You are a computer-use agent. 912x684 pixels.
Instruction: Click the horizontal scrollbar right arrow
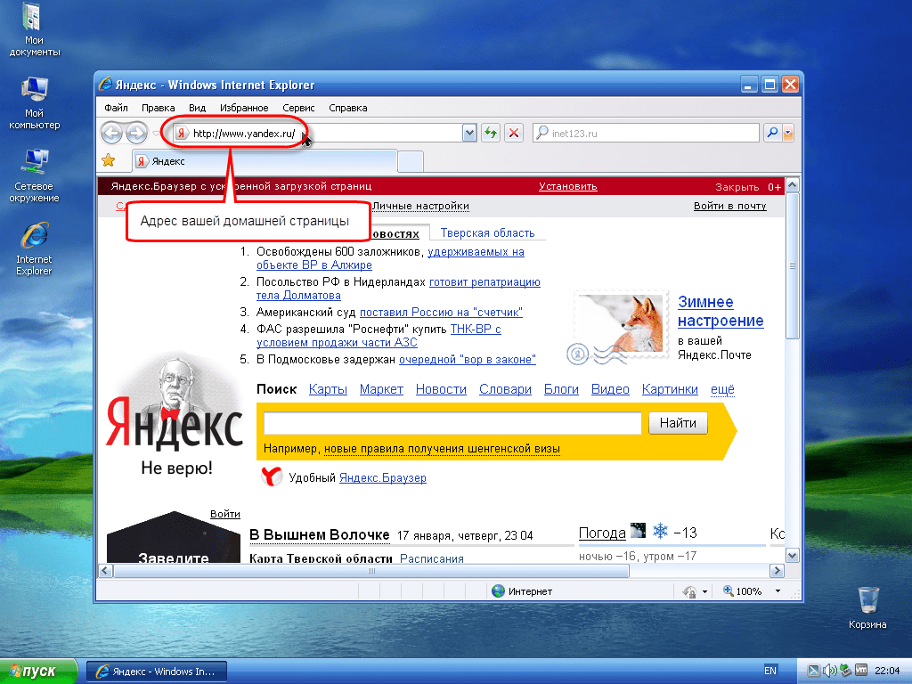coord(777,571)
